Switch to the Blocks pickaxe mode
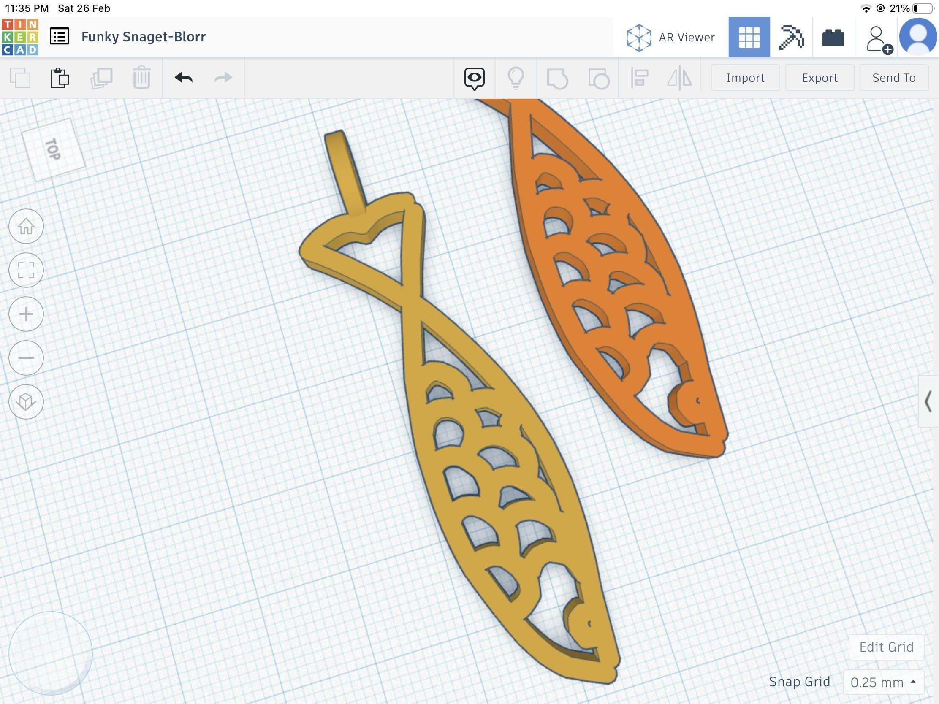 [792, 37]
